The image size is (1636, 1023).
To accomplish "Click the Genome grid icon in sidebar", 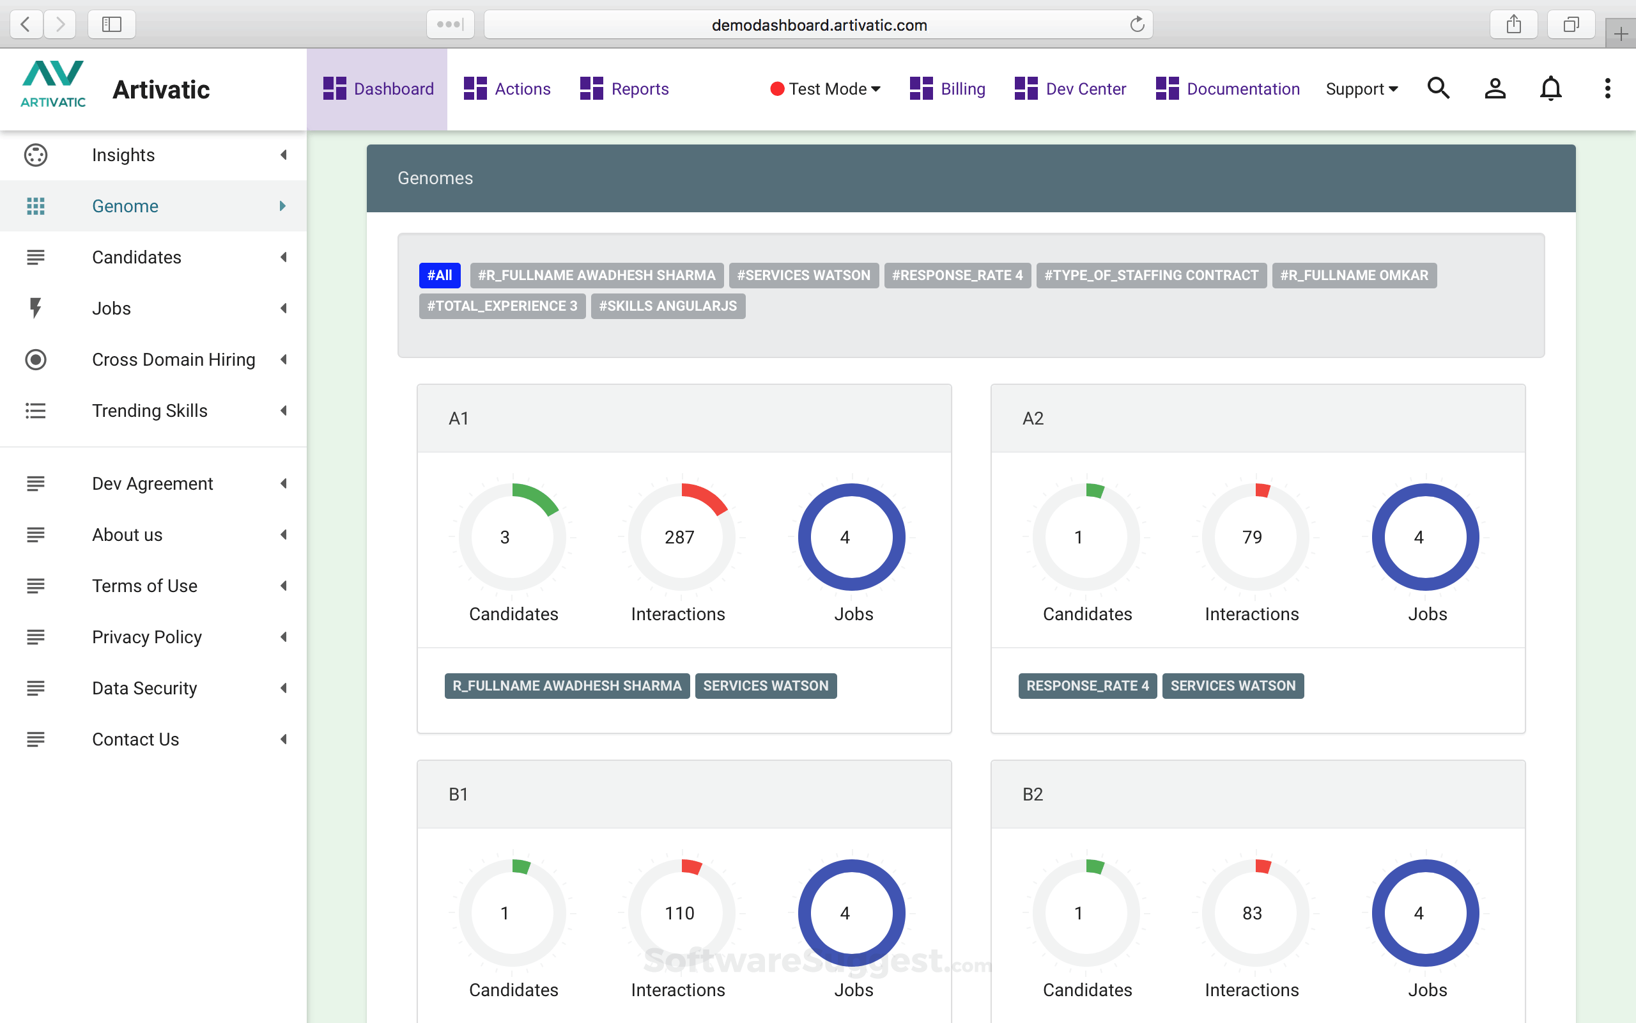I will point(36,207).
